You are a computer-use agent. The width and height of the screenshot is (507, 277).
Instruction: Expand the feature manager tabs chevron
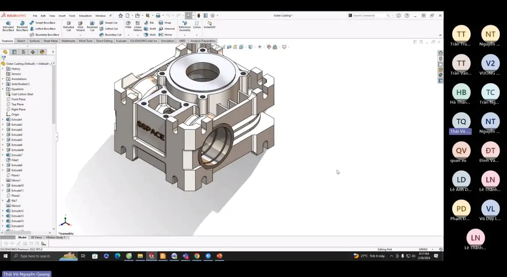[x=52, y=52]
